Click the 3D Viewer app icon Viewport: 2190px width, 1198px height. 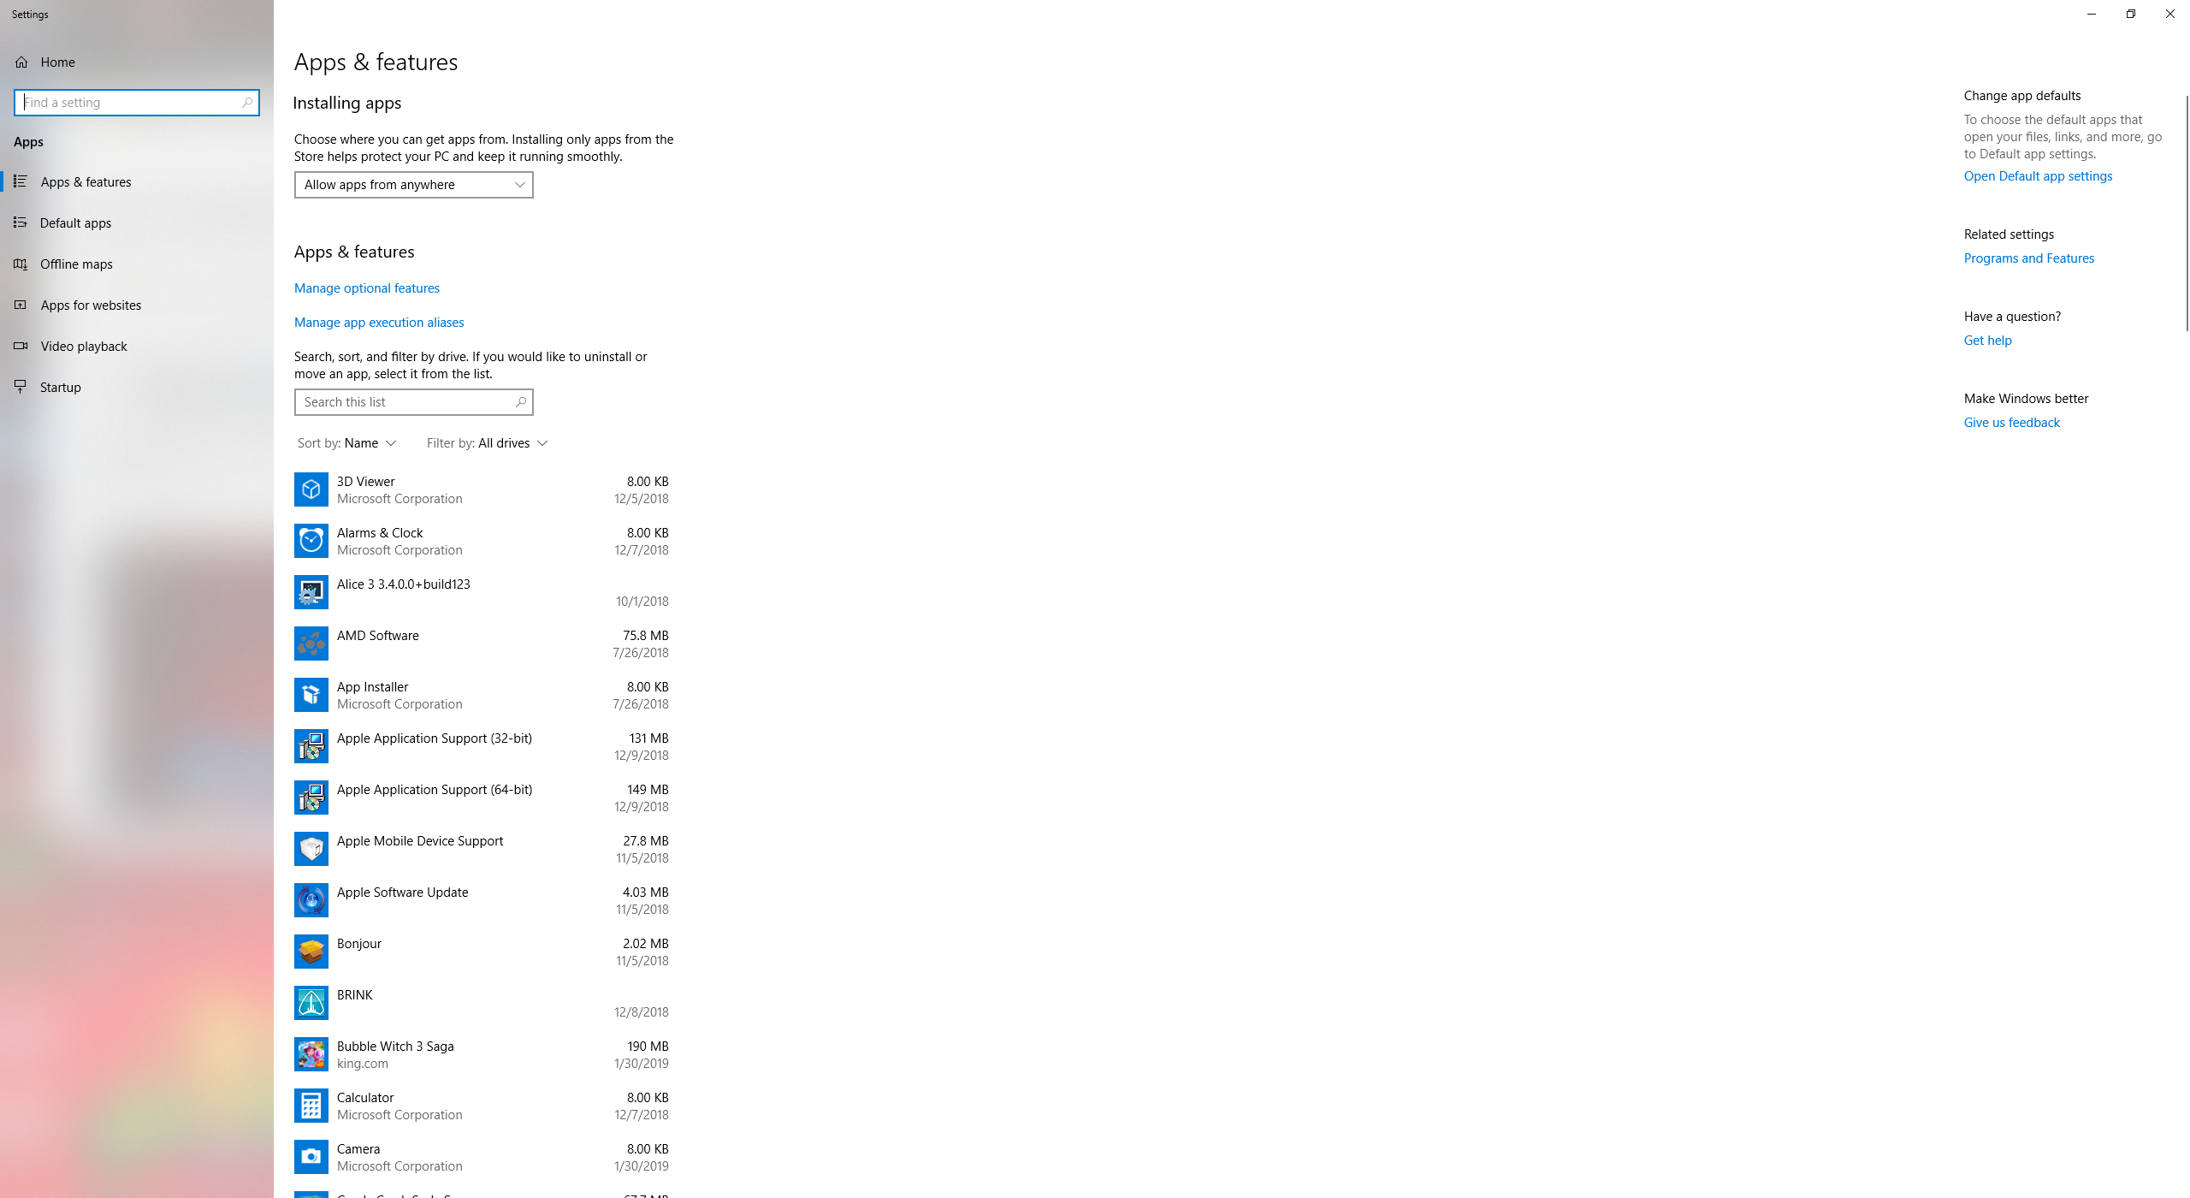click(310, 489)
